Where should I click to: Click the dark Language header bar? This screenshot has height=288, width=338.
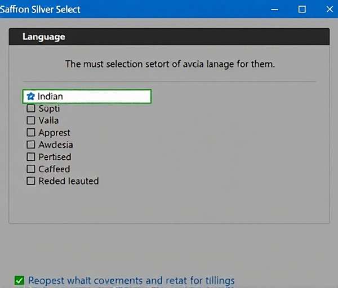(x=169, y=37)
